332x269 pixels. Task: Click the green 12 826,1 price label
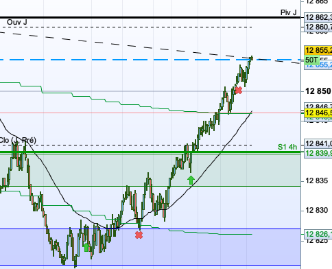318,234
